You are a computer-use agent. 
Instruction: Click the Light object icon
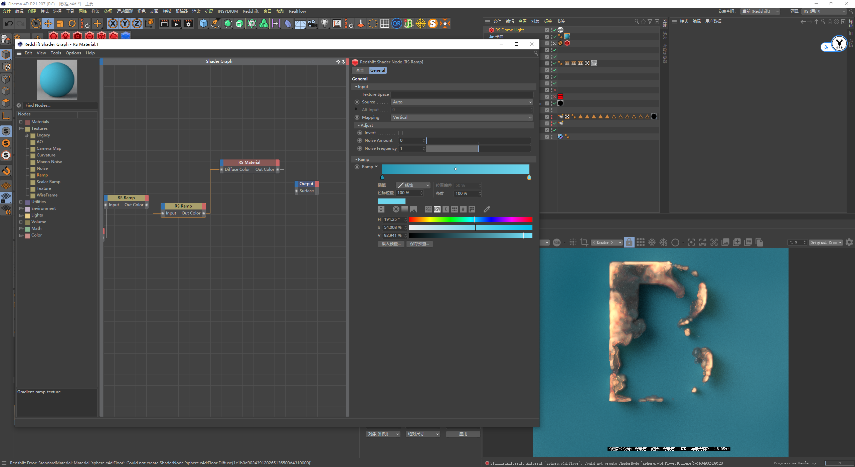point(324,24)
